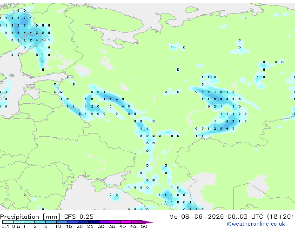
Task: Click the legend number '25' label
Action: pyautogui.click(x=90, y=226)
